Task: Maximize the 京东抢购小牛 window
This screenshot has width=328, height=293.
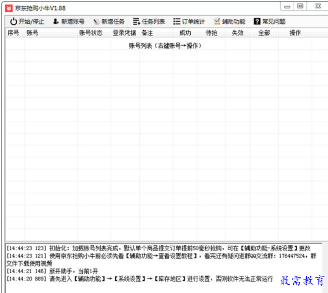Action: [x=300, y=6]
